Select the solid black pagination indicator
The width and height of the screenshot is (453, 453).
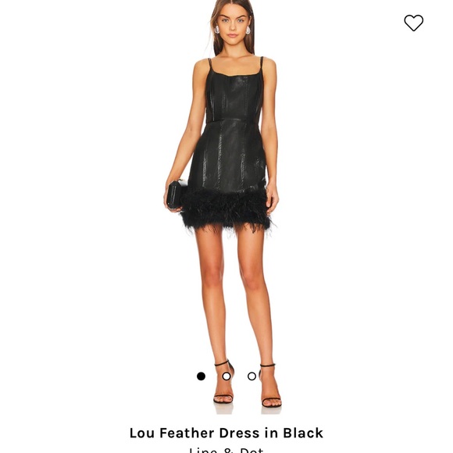[x=201, y=376]
